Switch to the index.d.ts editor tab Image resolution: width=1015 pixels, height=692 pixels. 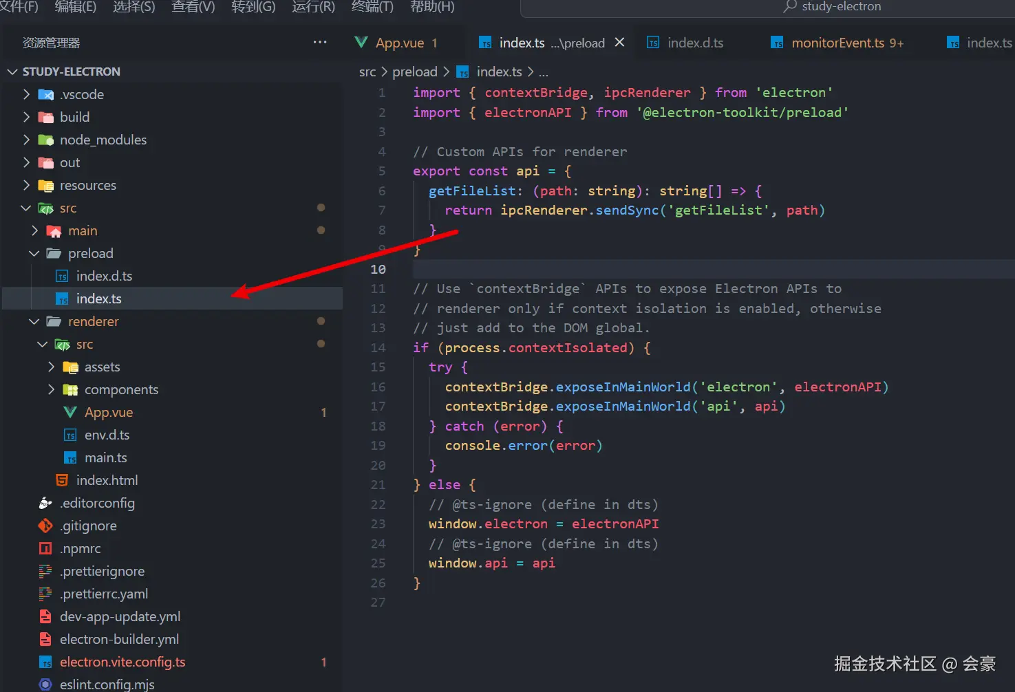click(x=696, y=43)
